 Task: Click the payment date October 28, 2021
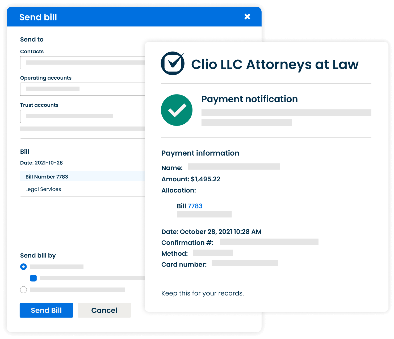pos(211,232)
